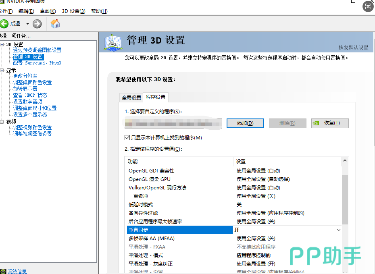Viewport: 375px width, 274px height.
Task: Click the 系统信息 icon at bottom left
Action: click(x=3, y=271)
